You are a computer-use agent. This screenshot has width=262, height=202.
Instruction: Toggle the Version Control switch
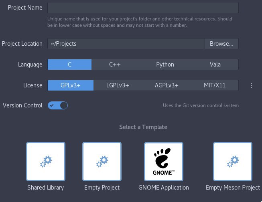[58, 105]
